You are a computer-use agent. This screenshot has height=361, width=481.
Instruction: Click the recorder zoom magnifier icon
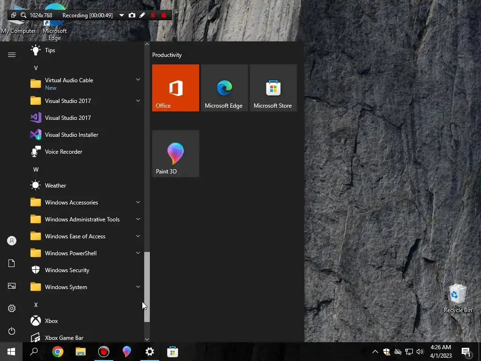23,15
